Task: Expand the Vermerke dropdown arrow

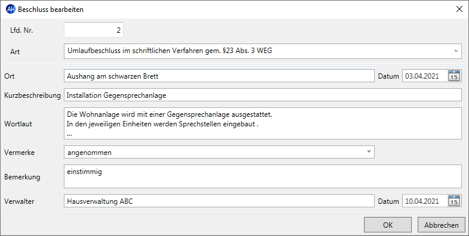Action: pos(369,152)
